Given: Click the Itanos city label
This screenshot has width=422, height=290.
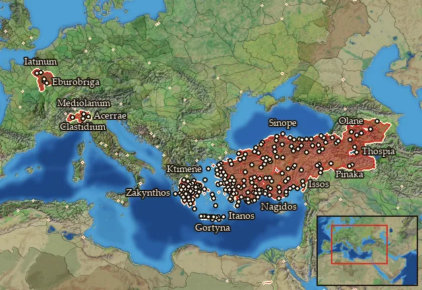Looking at the screenshot, I should point(241,216).
